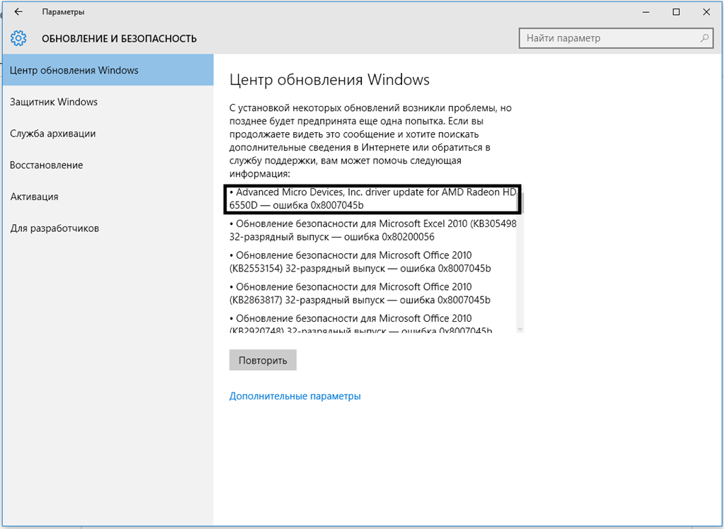The height and width of the screenshot is (529, 725).
Task: Open Центр обновления Windows section
Action: [108, 70]
